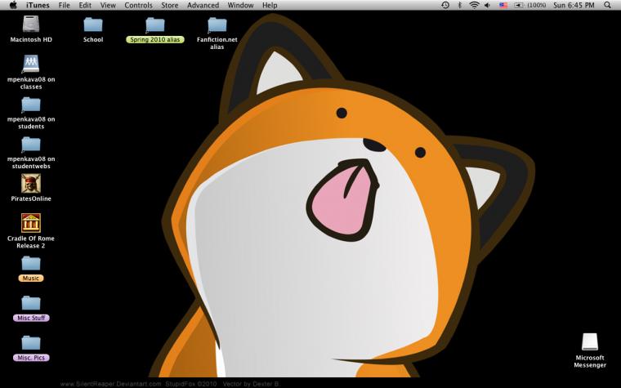Open the iTunes application menu
This screenshot has width=621, height=388.
pyautogui.click(x=38, y=5)
